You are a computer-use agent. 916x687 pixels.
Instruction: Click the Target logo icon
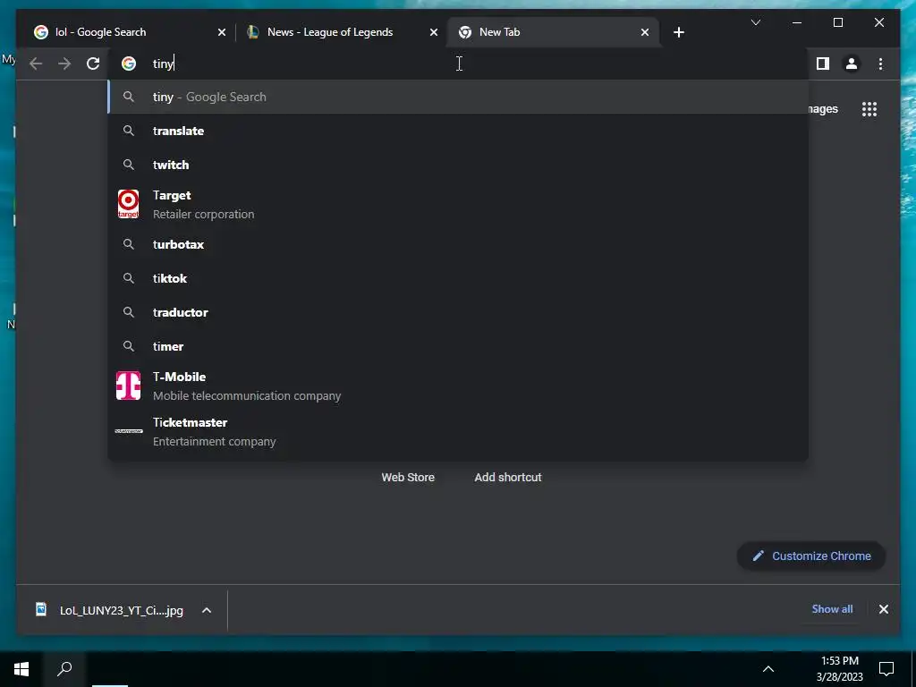(129, 204)
